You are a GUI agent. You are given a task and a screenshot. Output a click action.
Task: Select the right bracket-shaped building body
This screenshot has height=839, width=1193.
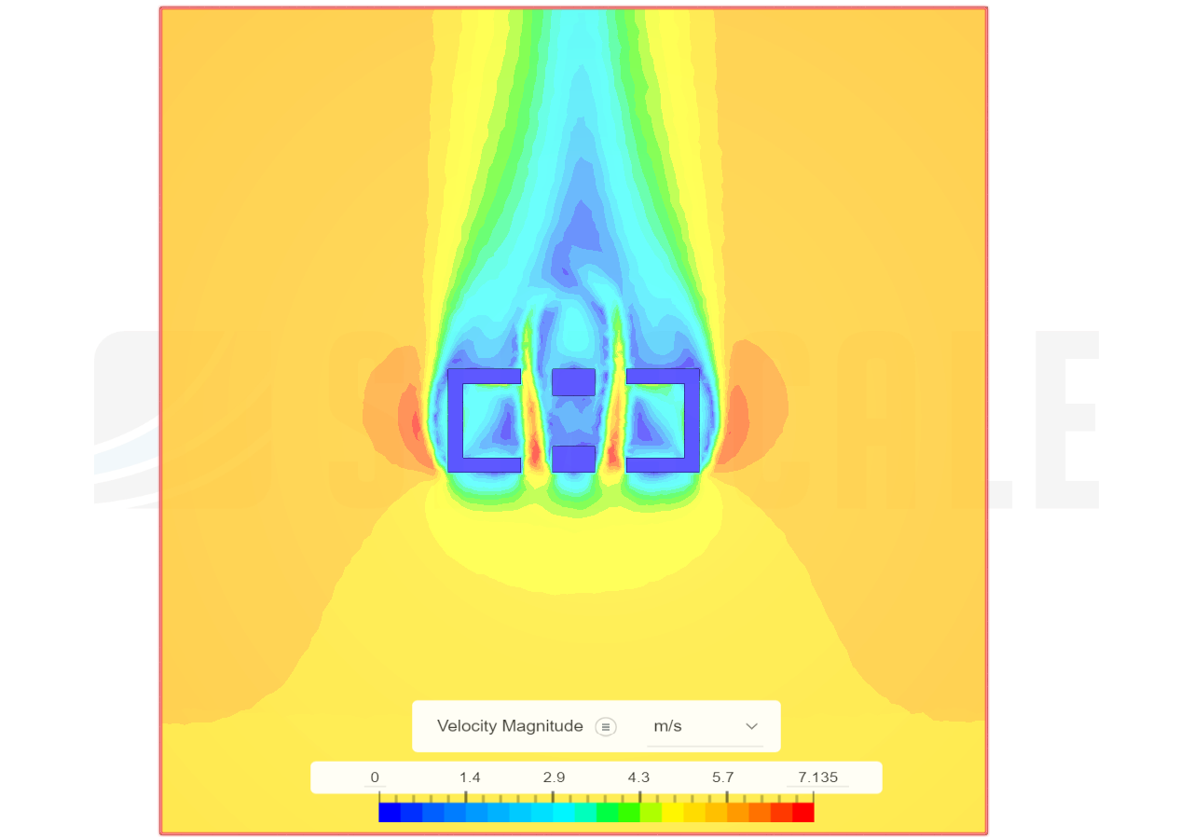(692, 420)
